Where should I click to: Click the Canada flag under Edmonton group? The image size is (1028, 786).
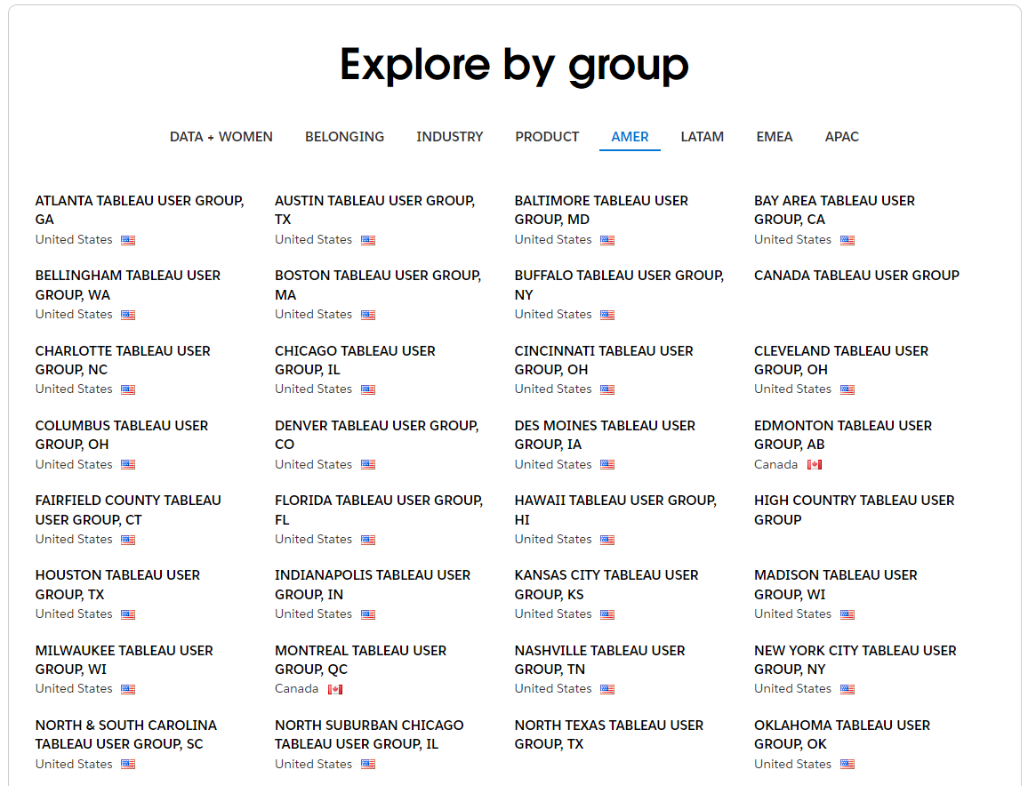[x=815, y=465]
